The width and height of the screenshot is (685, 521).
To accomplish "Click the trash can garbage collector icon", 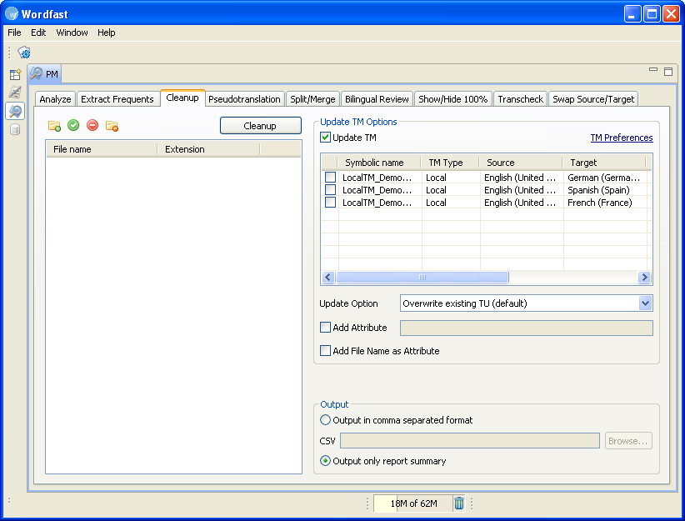I will pyautogui.click(x=458, y=503).
